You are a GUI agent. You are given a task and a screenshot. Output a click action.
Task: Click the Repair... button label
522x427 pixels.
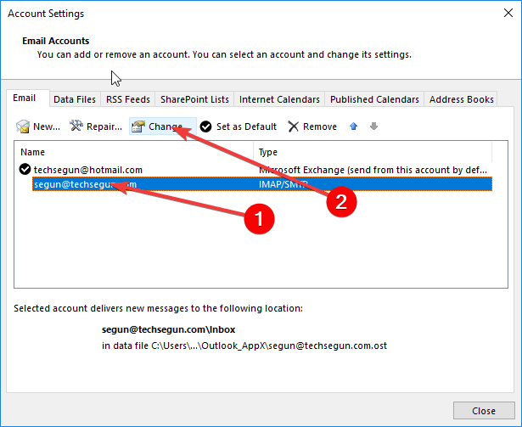tap(104, 126)
